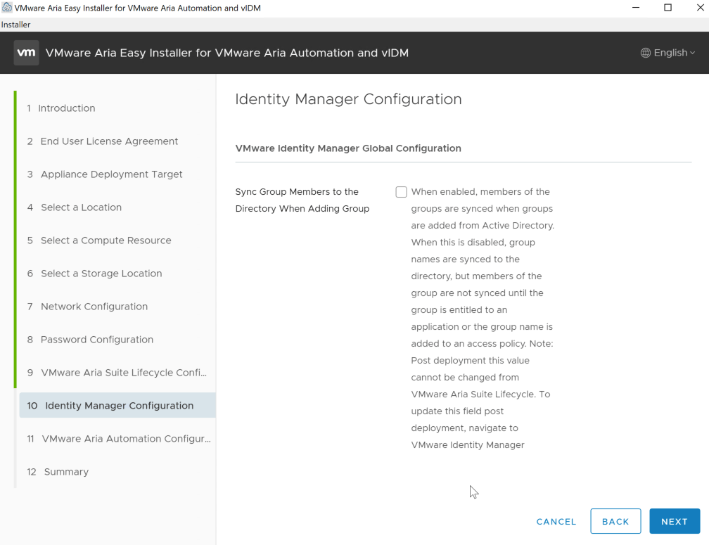Open Password Configuration step
Screen dimensions: 709x545
coord(96,340)
